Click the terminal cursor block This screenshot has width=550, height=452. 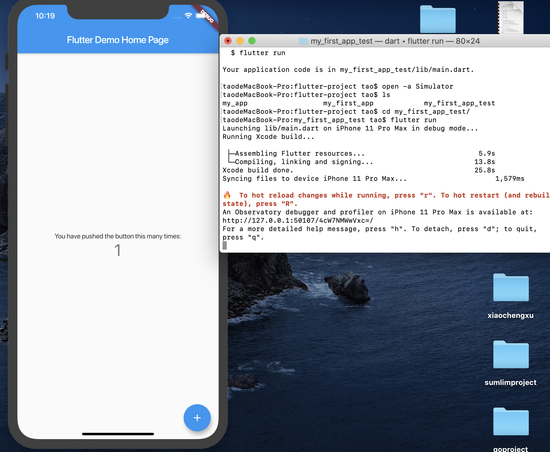point(225,246)
